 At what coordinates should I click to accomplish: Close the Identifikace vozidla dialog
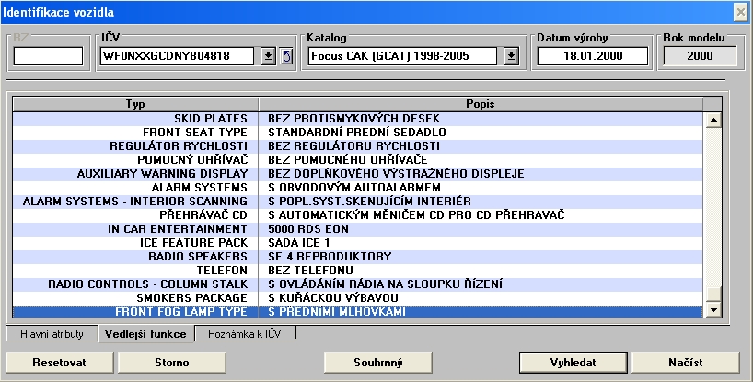[740, 11]
